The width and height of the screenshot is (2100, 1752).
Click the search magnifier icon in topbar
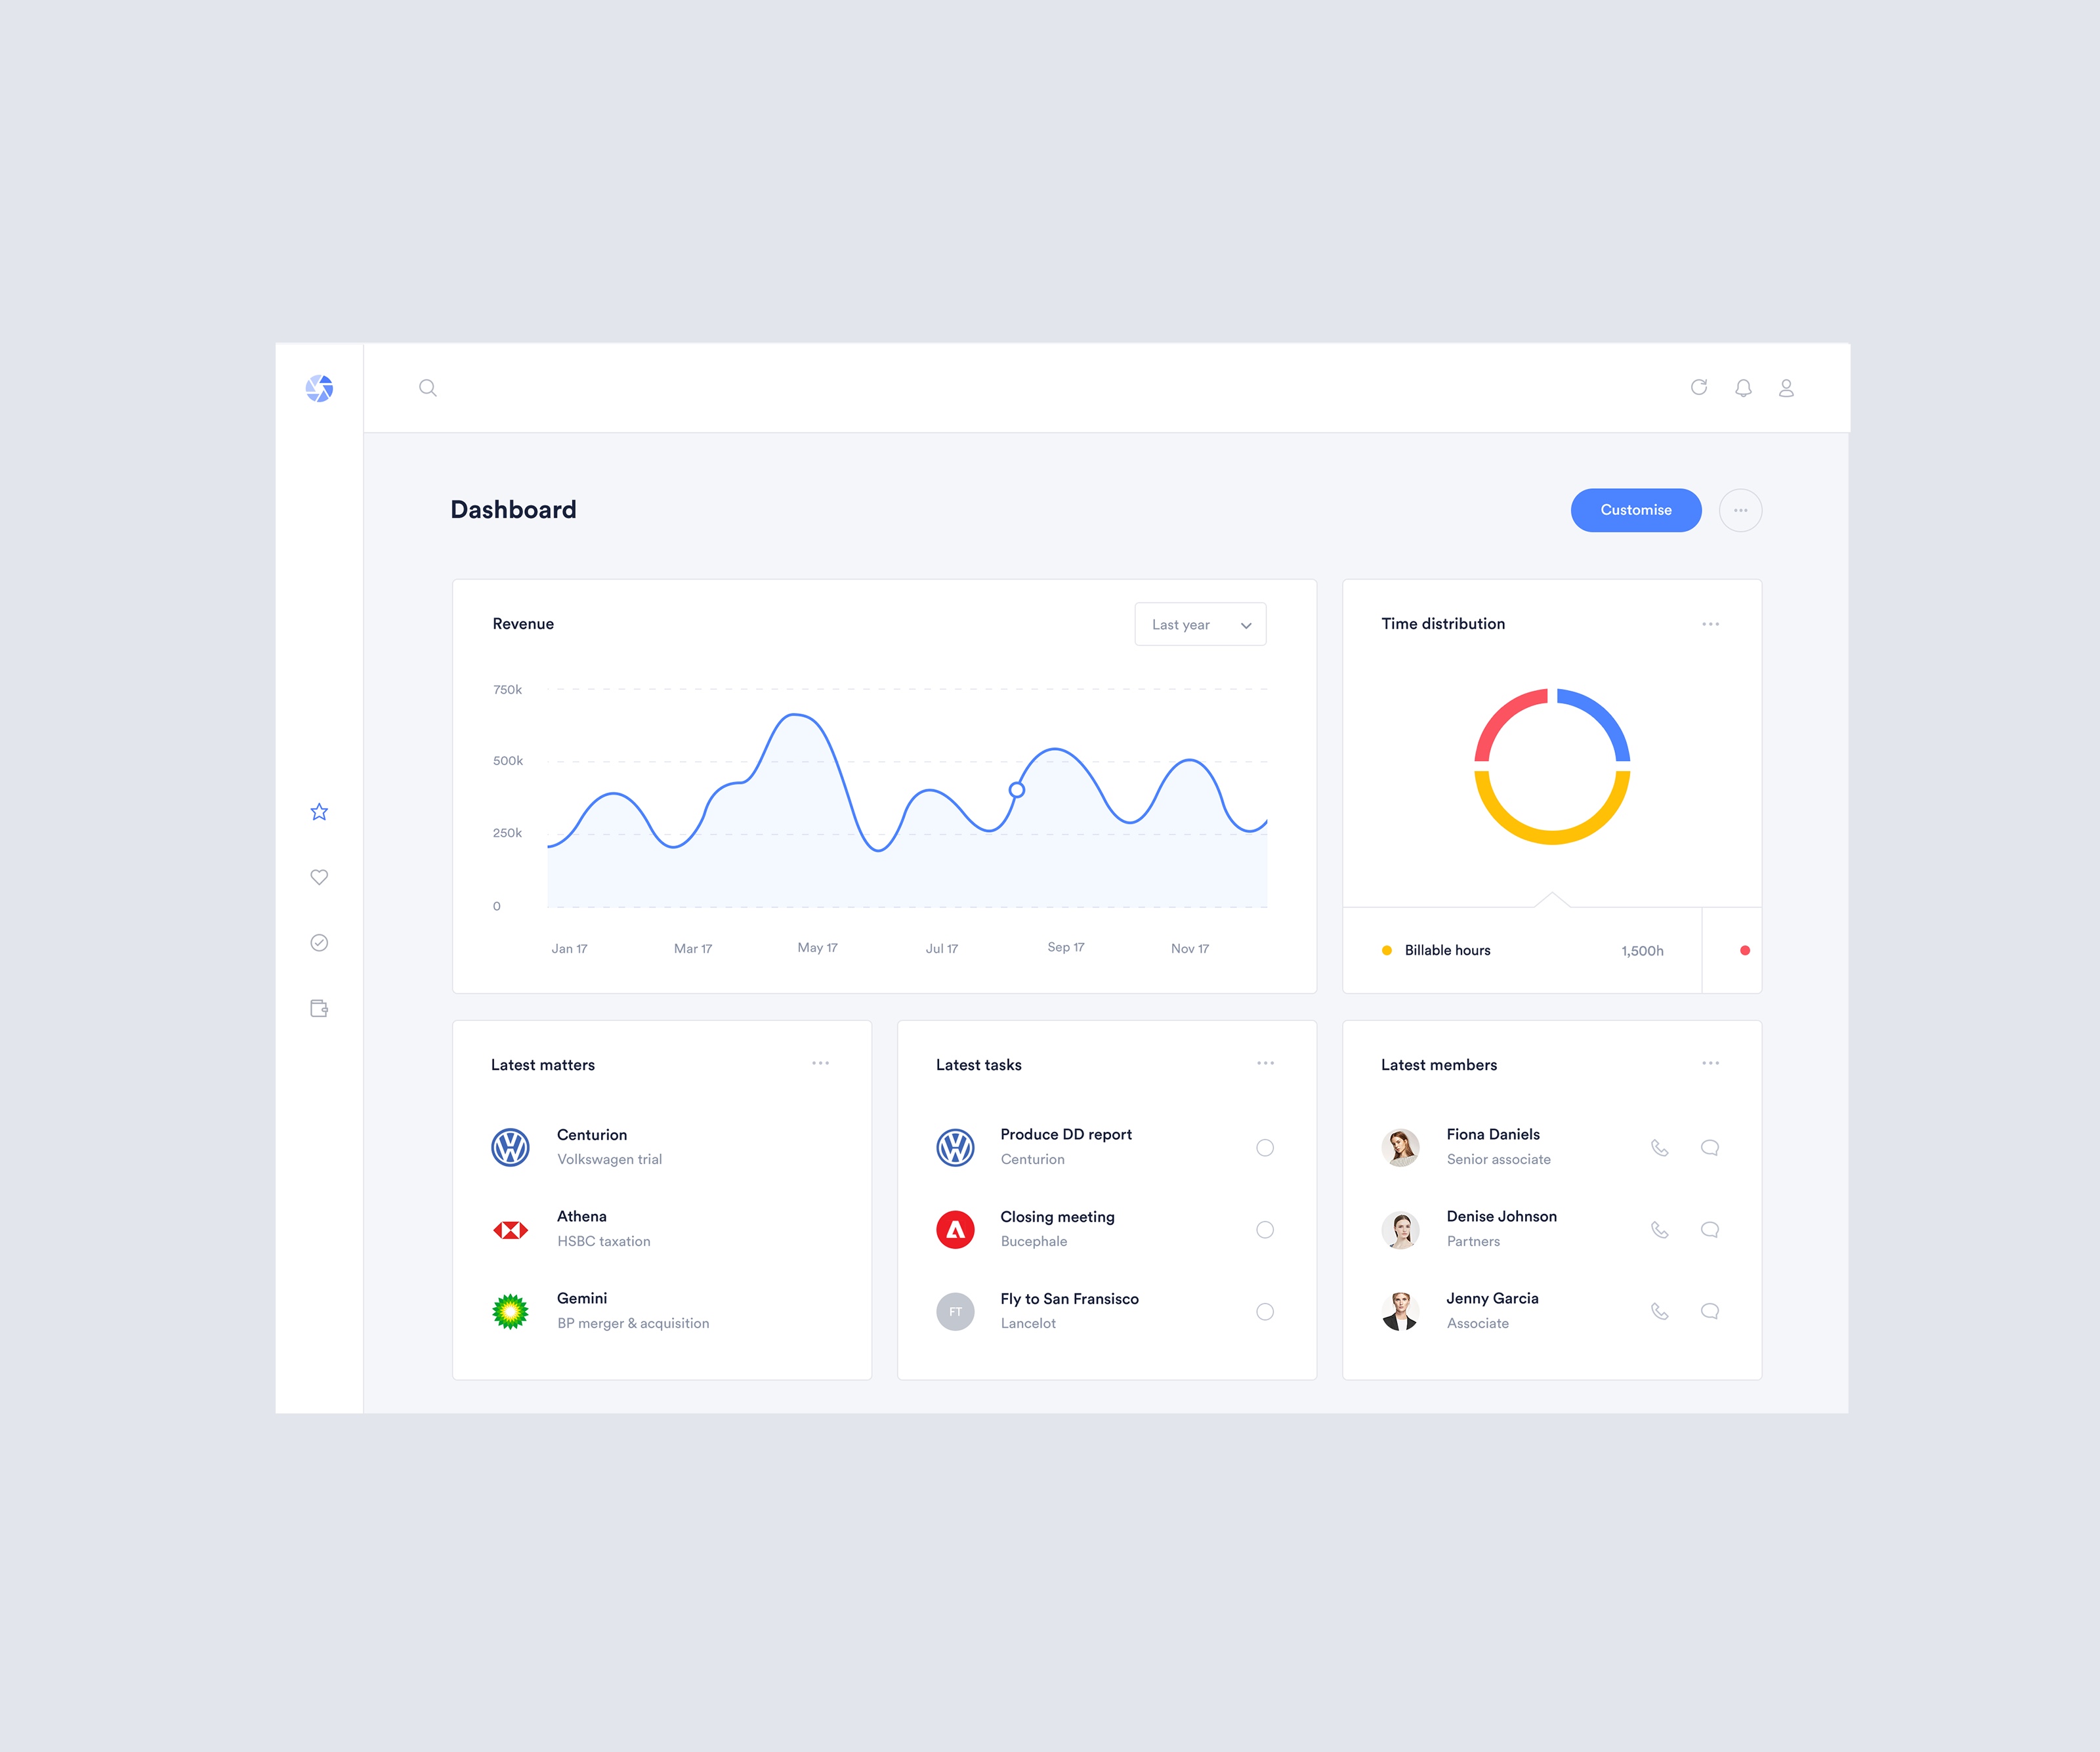(x=429, y=387)
